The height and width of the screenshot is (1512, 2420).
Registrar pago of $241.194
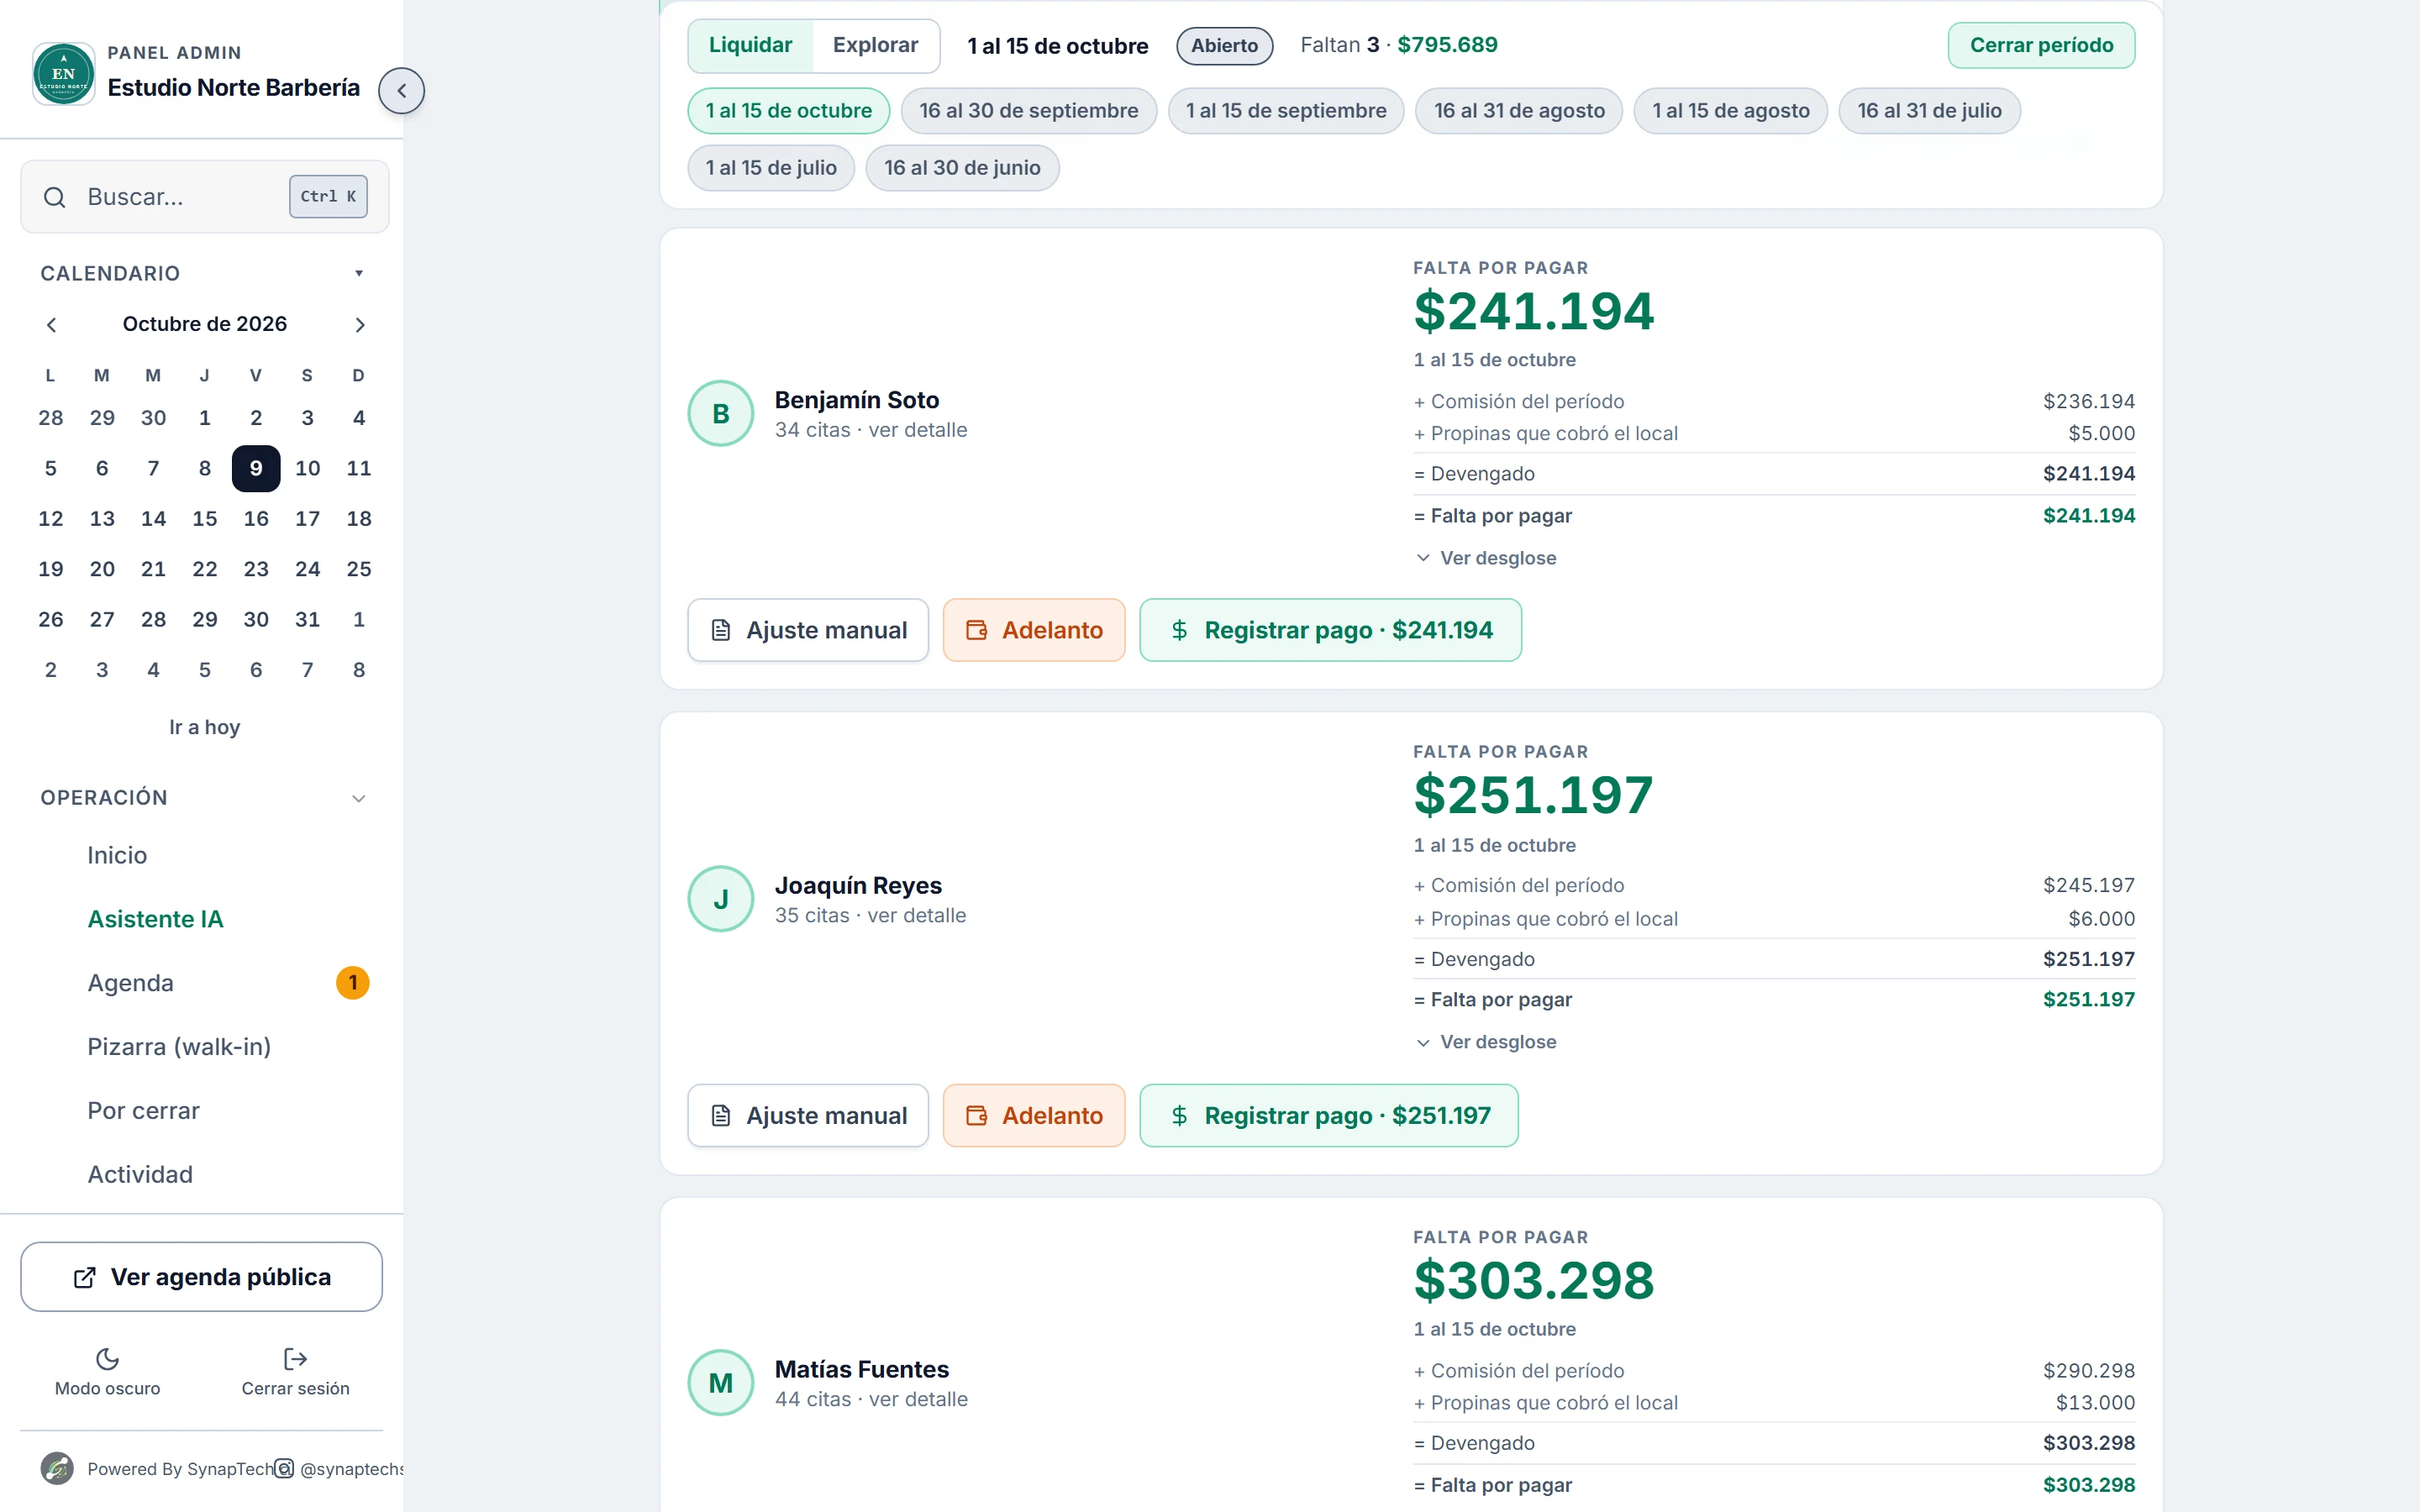click(x=1330, y=630)
